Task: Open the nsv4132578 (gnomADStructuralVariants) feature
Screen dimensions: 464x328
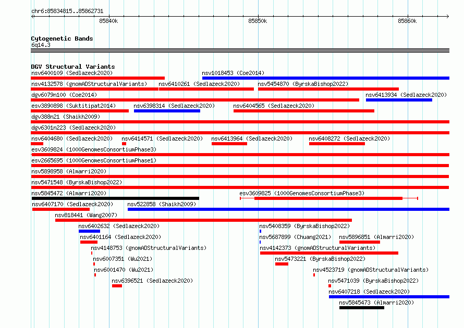Action: click(x=95, y=89)
